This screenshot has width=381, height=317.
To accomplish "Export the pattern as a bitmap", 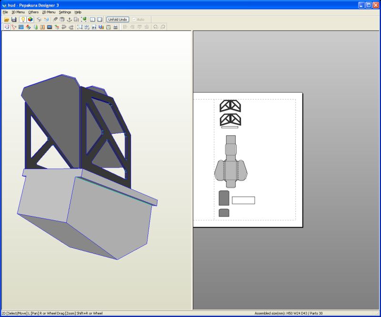I will tap(102, 27).
